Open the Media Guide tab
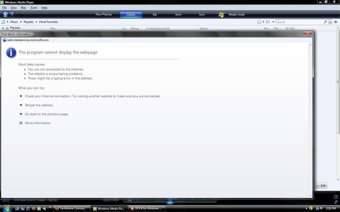 click(236, 15)
